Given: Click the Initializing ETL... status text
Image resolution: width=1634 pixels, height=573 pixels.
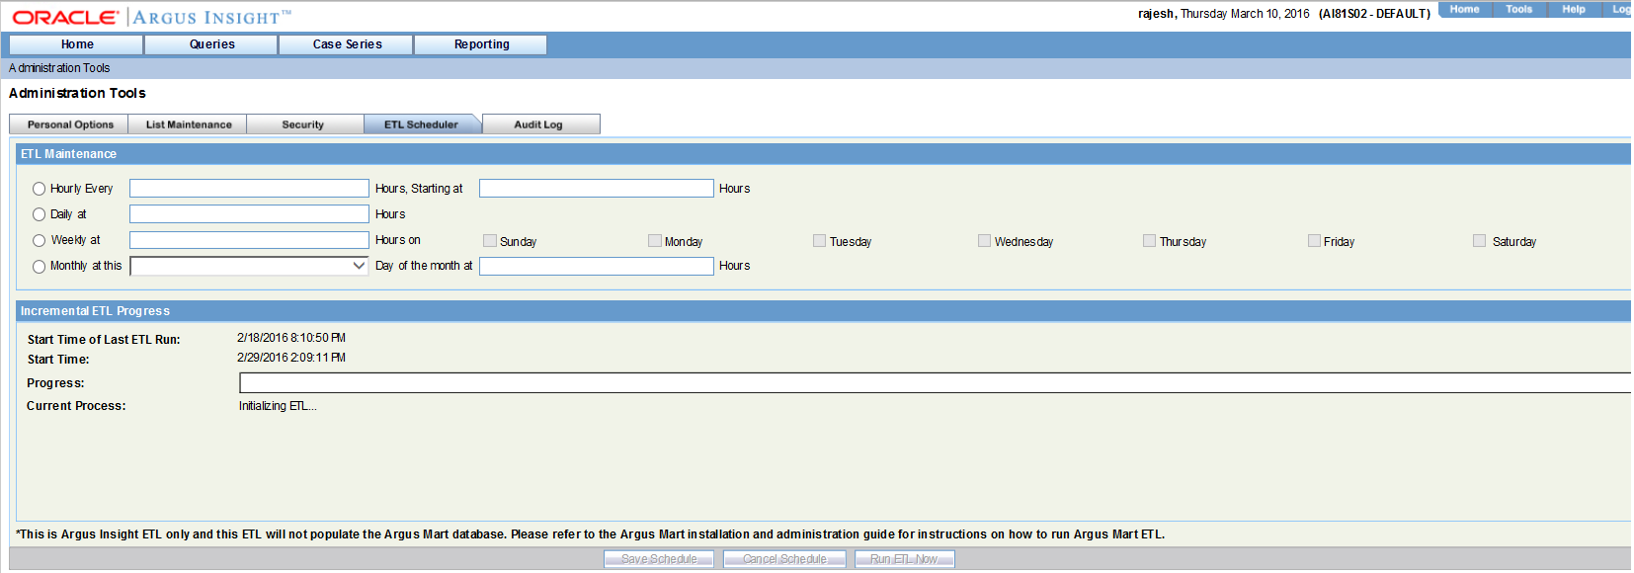Looking at the screenshot, I should (278, 406).
